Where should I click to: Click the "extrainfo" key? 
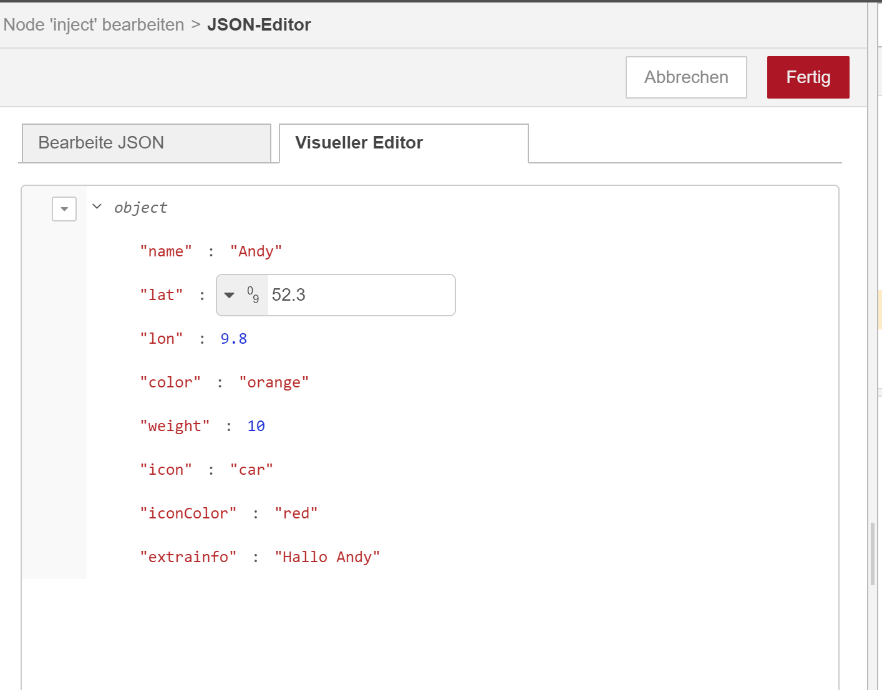tap(188, 557)
